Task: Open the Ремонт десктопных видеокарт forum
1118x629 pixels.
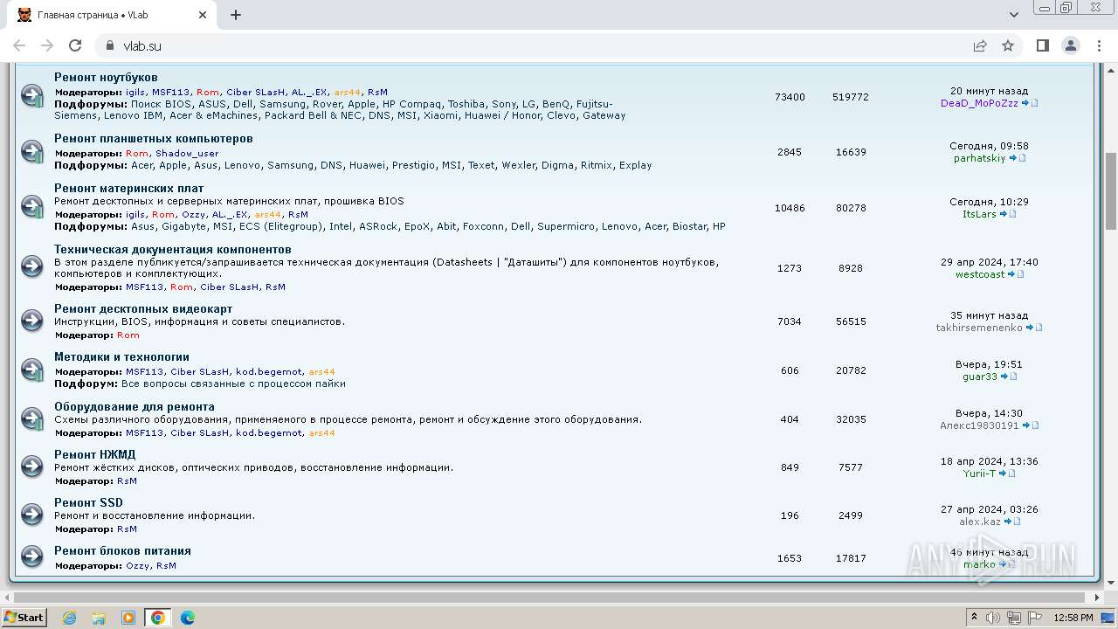Action: point(143,309)
